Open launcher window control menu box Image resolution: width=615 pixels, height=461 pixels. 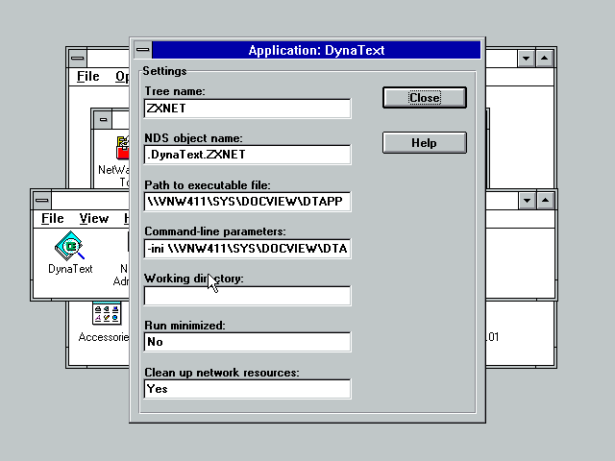pyautogui.click(x=42, y=201)
